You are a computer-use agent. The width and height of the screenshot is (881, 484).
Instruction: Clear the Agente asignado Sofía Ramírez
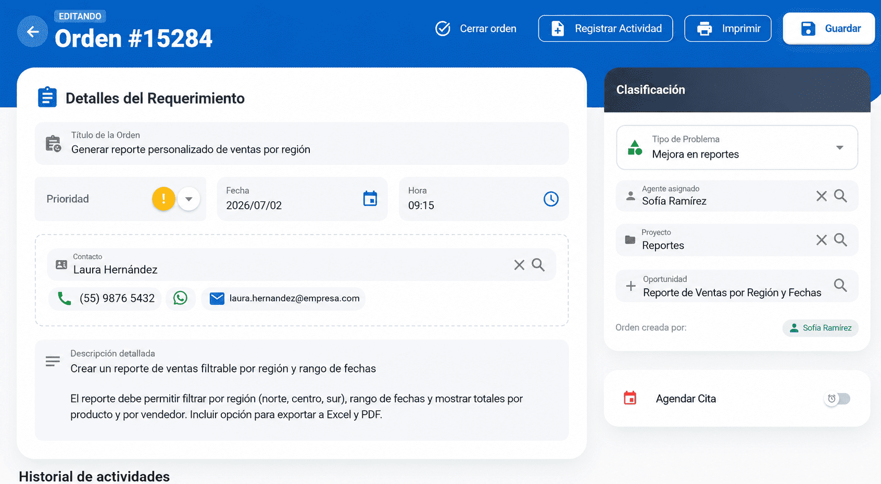822,196
